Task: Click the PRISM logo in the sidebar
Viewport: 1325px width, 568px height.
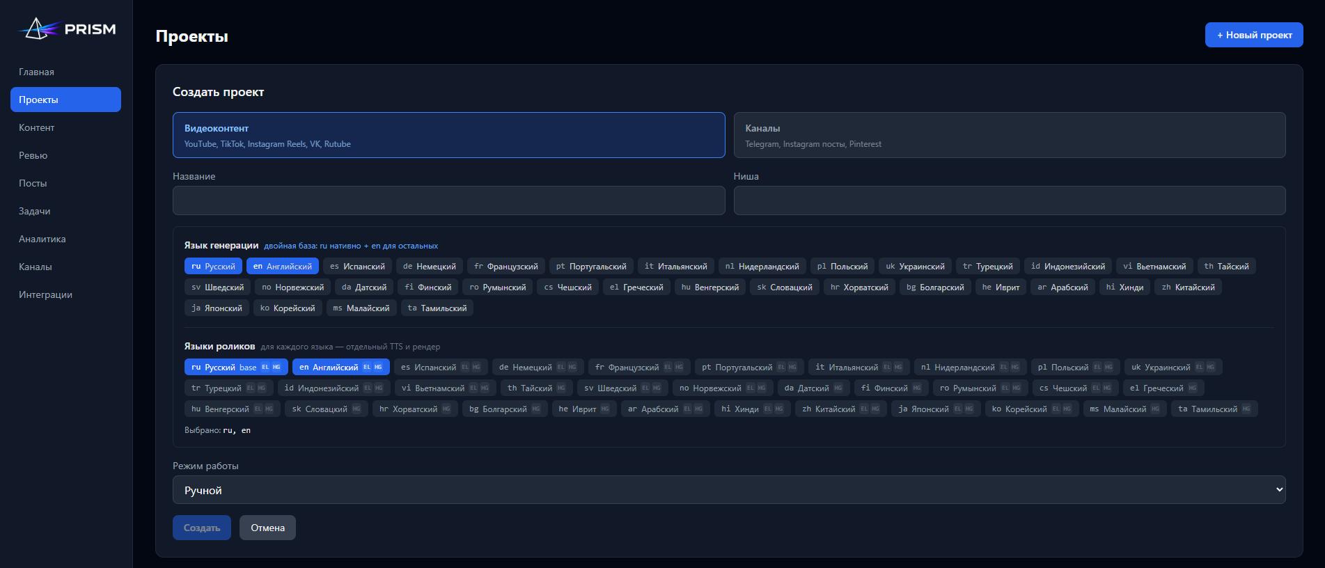Action: 67,29
